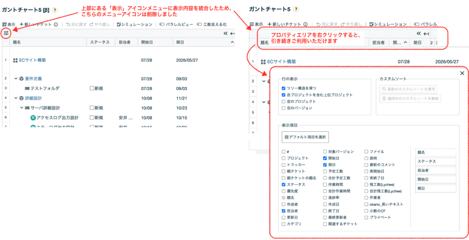The width and height of the screenshot is (469, 240).
Task: Click シミュレーション in right-hand chart toolbar
Action: click(x=388, y=25)
